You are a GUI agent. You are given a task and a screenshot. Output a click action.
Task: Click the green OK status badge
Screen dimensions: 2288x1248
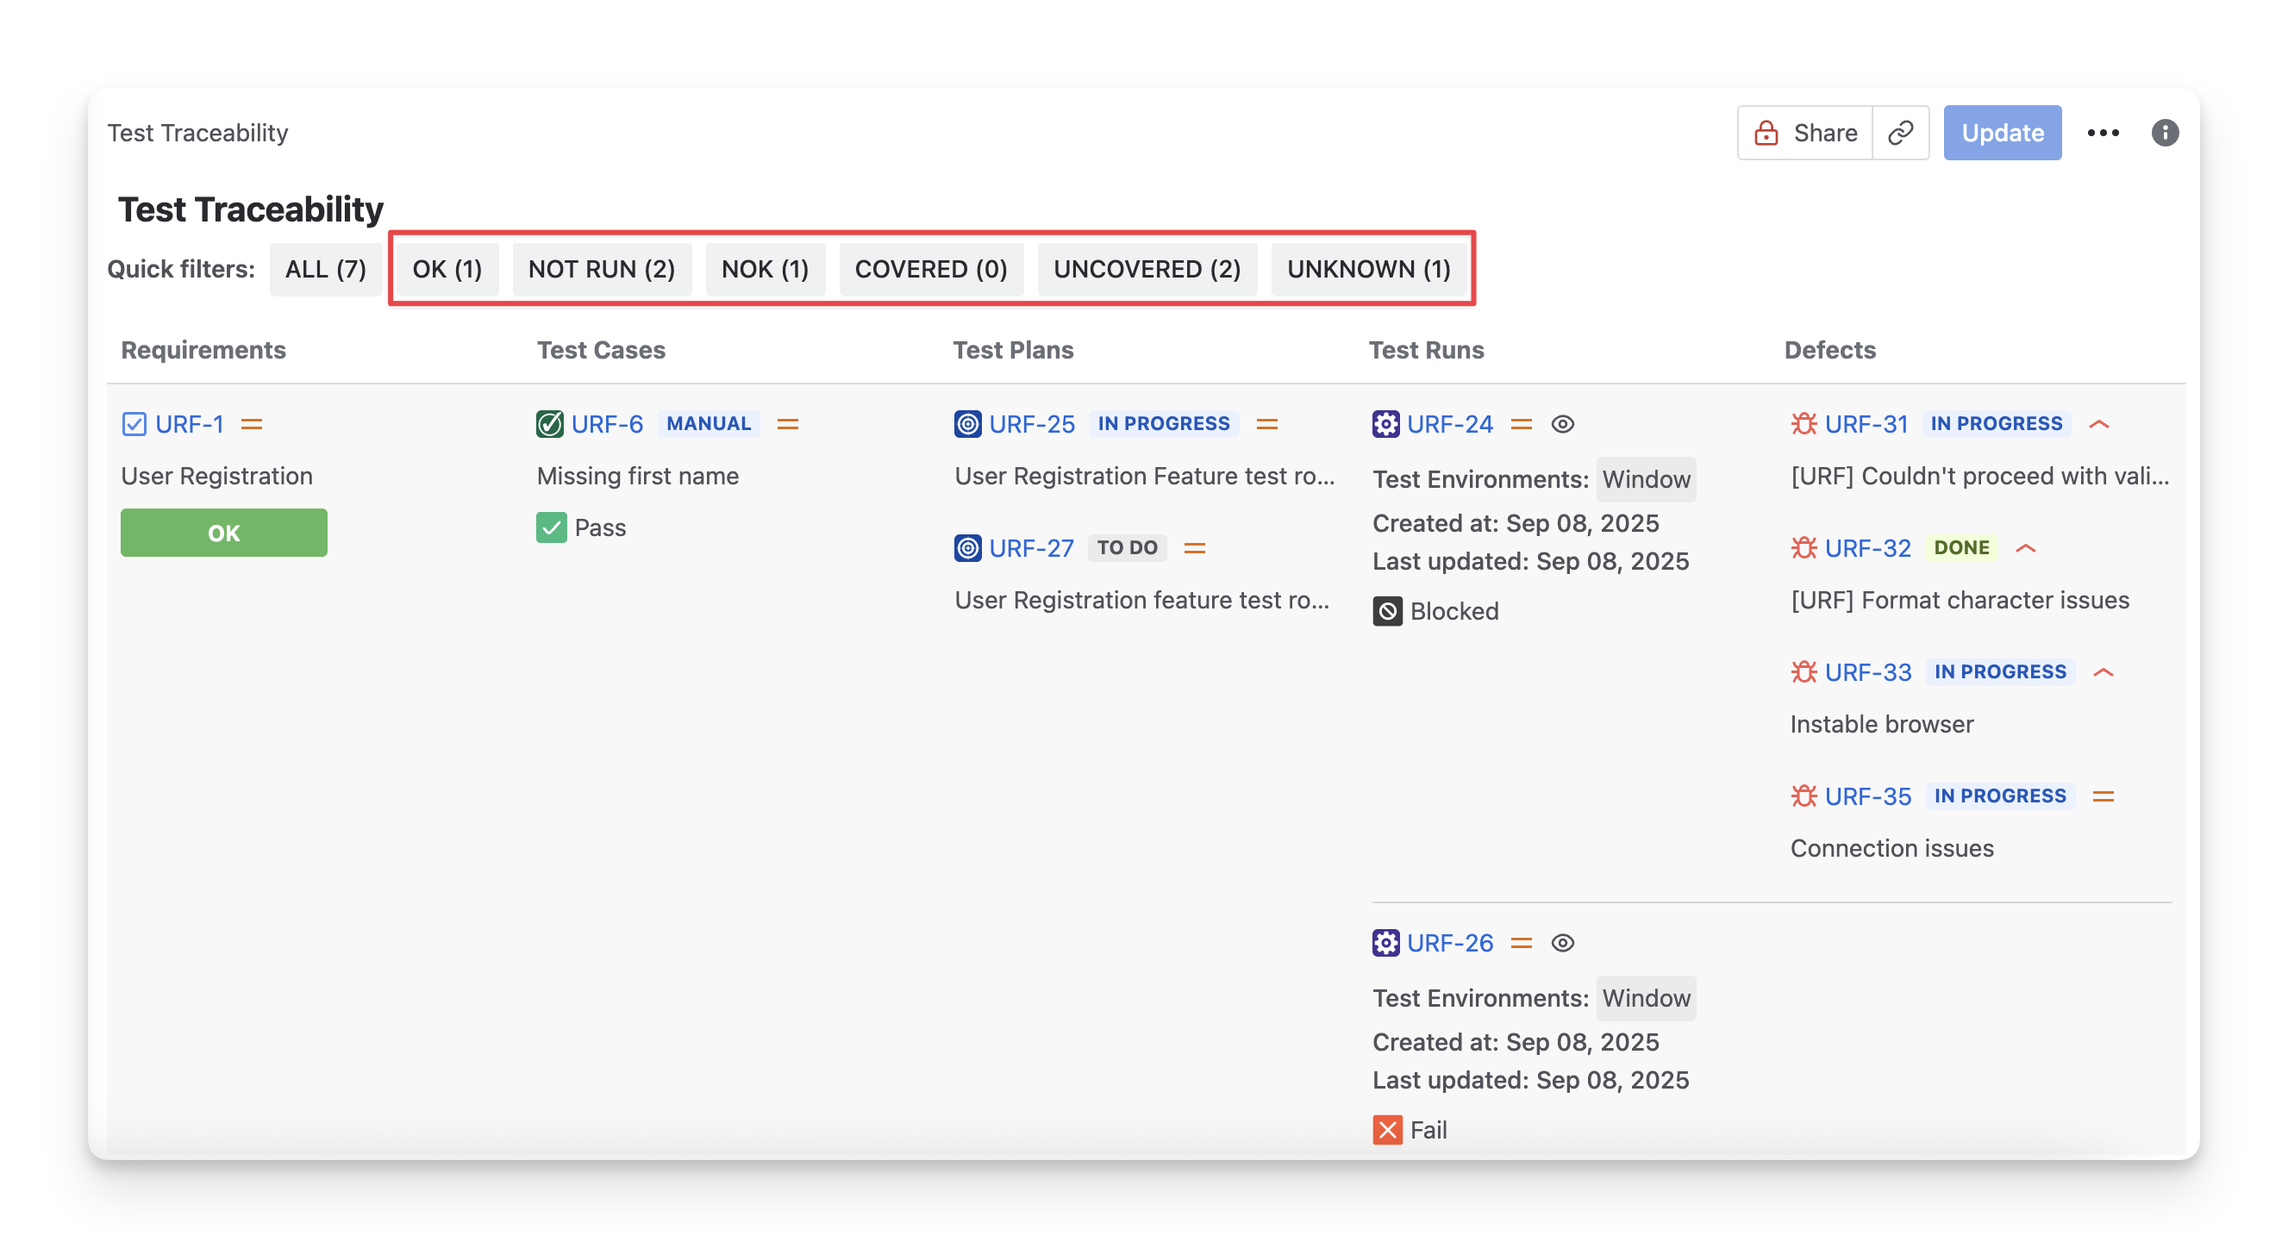[x=224, y=533]
